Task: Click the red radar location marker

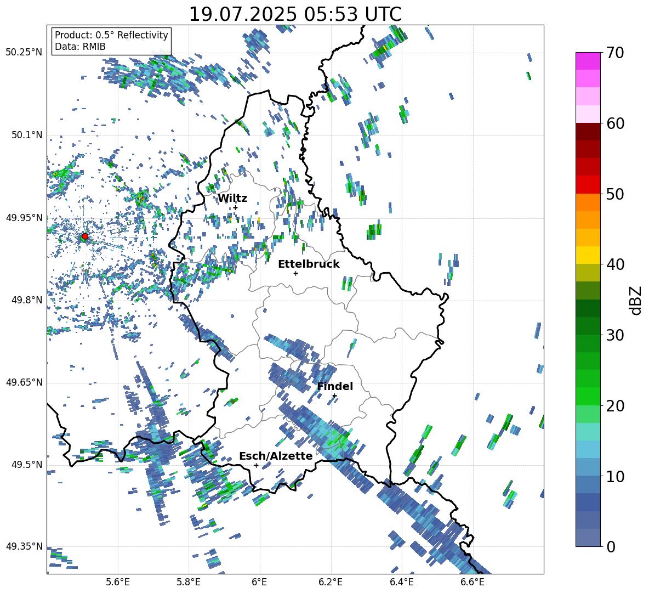Action: (85, 236)
